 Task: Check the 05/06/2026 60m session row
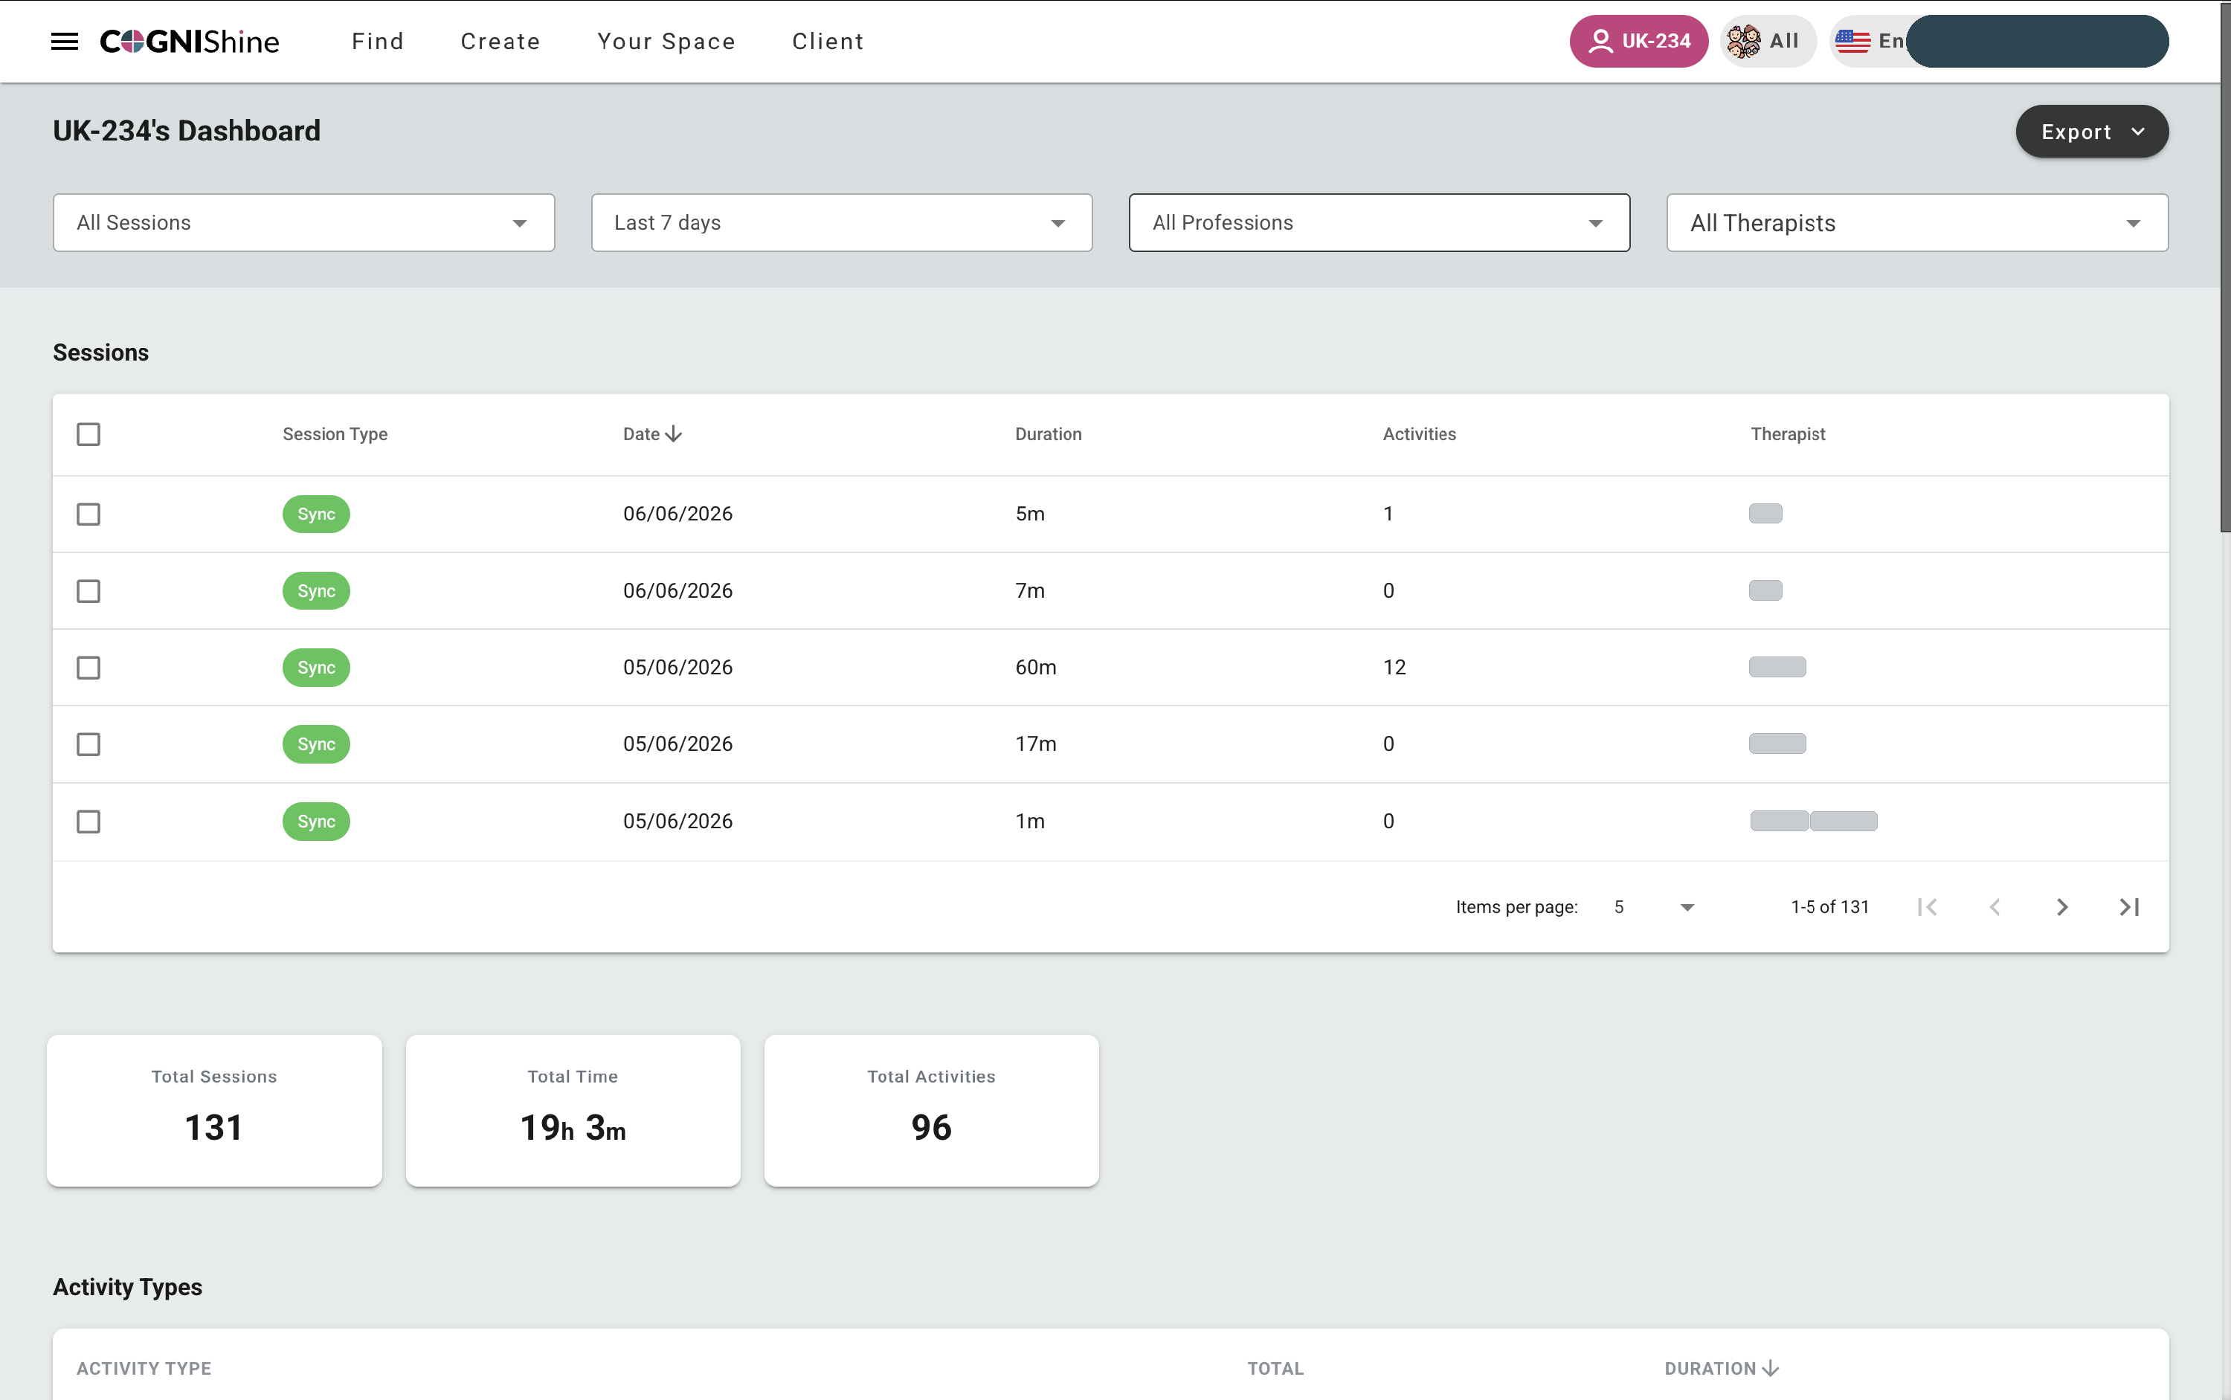tap(88, 668)
